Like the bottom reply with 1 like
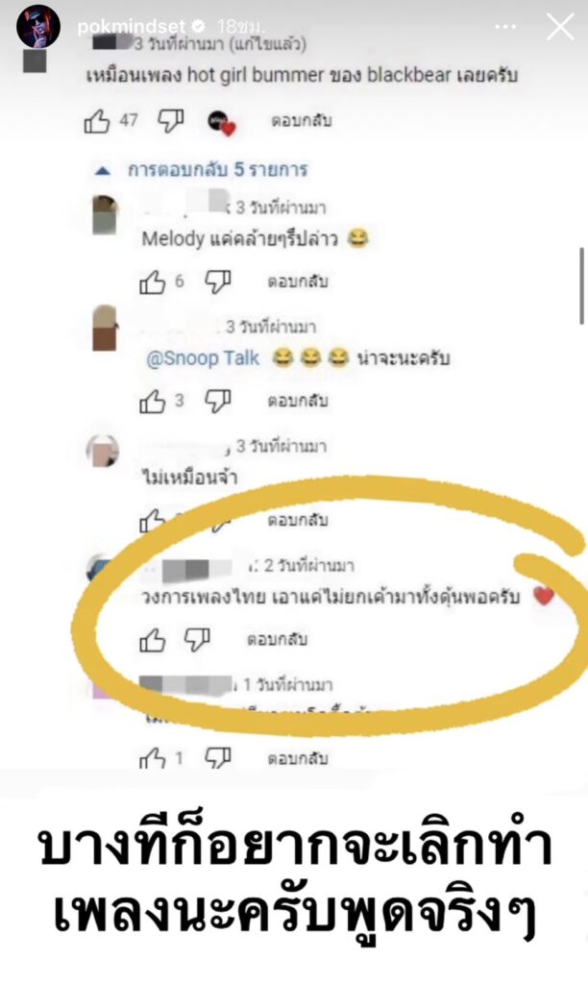 click(152, 759)
